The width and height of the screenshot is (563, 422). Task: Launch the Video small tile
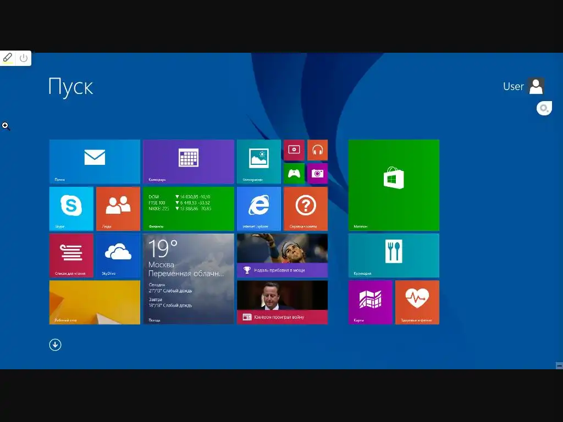pyautogui.click(x=294, y=150)
